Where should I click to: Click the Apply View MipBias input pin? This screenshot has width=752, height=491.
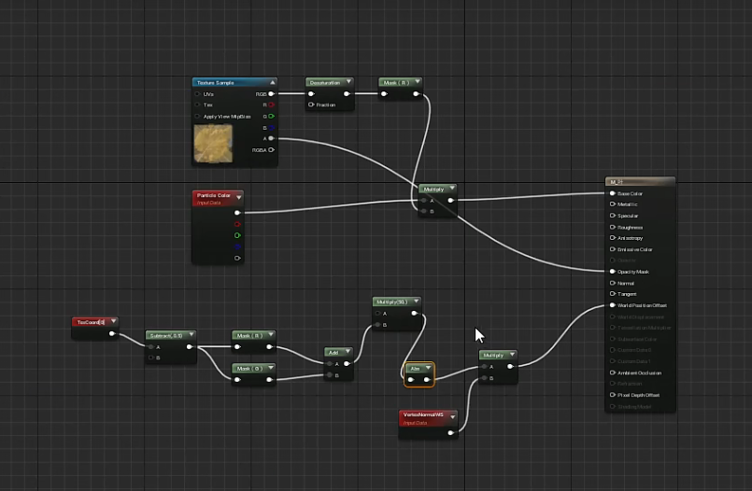[197, 117]
